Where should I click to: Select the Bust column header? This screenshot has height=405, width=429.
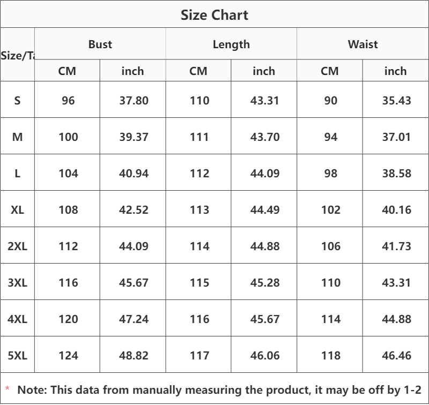point(100,44)
